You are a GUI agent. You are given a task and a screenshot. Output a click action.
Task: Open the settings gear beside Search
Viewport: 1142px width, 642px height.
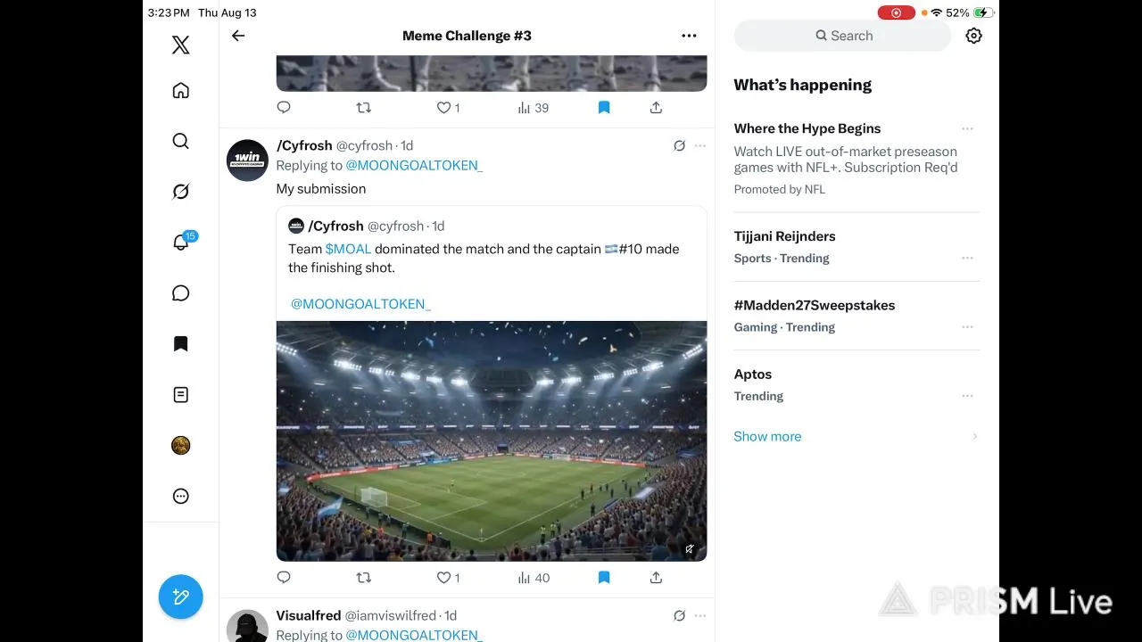[973, 36]
